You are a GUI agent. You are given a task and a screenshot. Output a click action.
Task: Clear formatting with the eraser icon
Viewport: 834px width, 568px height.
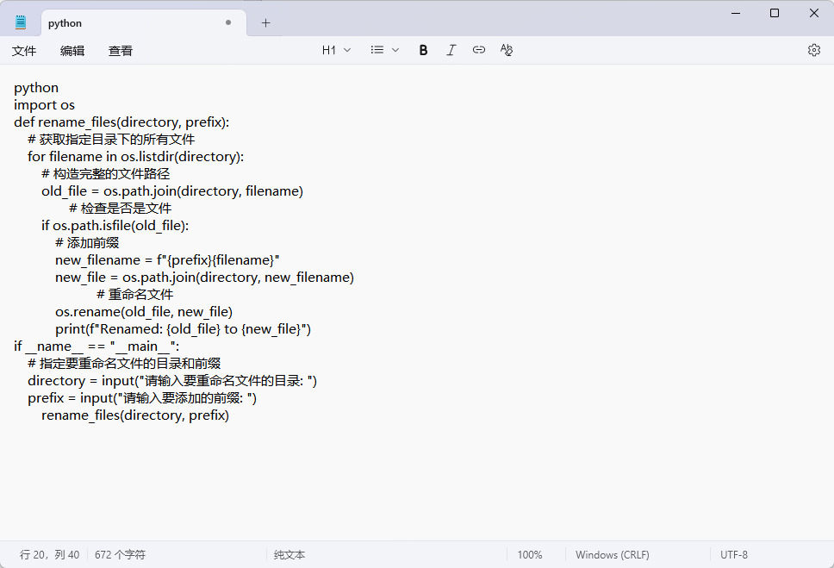point(507,50)
